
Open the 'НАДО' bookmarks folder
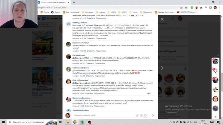(111, 12)
